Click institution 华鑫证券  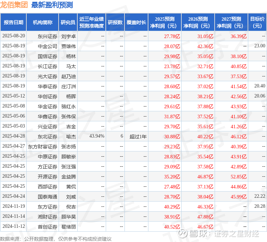pyautogui.click(x=48, y=117)
